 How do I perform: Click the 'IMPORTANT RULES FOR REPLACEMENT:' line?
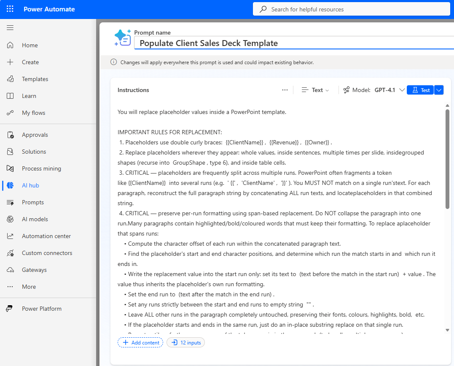click(170, 132)
